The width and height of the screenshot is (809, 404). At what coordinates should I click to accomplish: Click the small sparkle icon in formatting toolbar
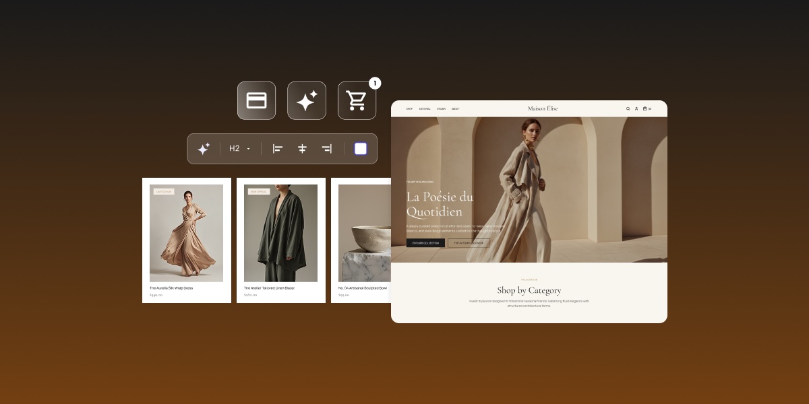(204, 149)
